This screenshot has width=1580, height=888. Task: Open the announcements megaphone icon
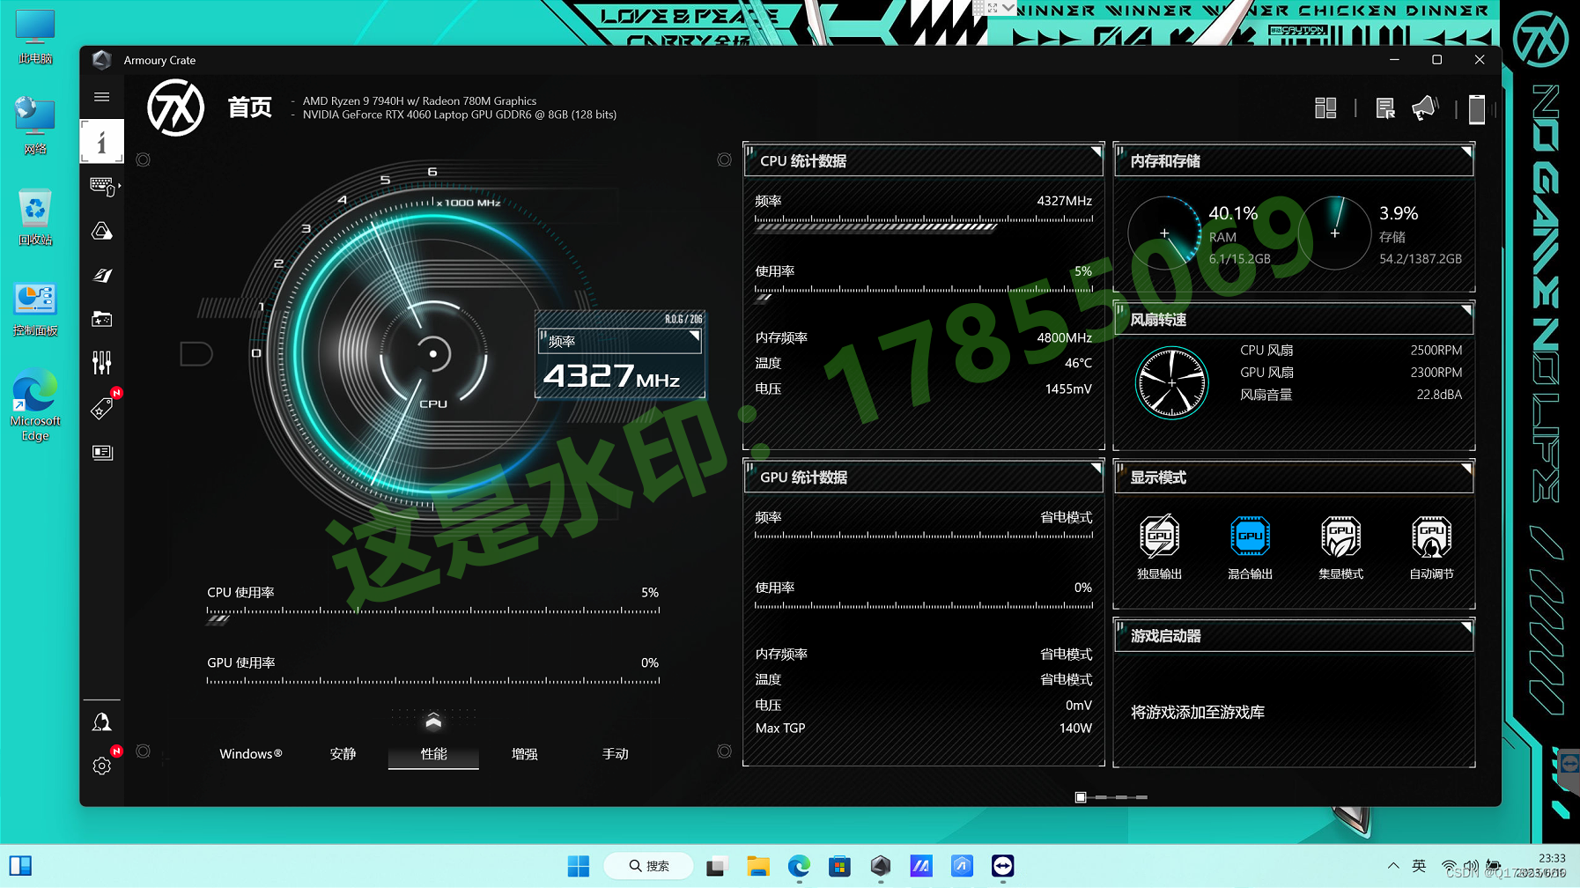tap(1424, 108)
